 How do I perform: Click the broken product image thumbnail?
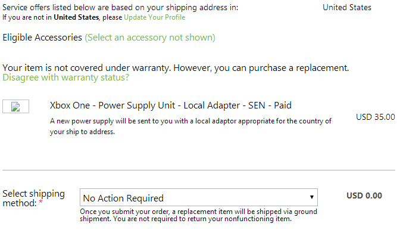(16, 107)
